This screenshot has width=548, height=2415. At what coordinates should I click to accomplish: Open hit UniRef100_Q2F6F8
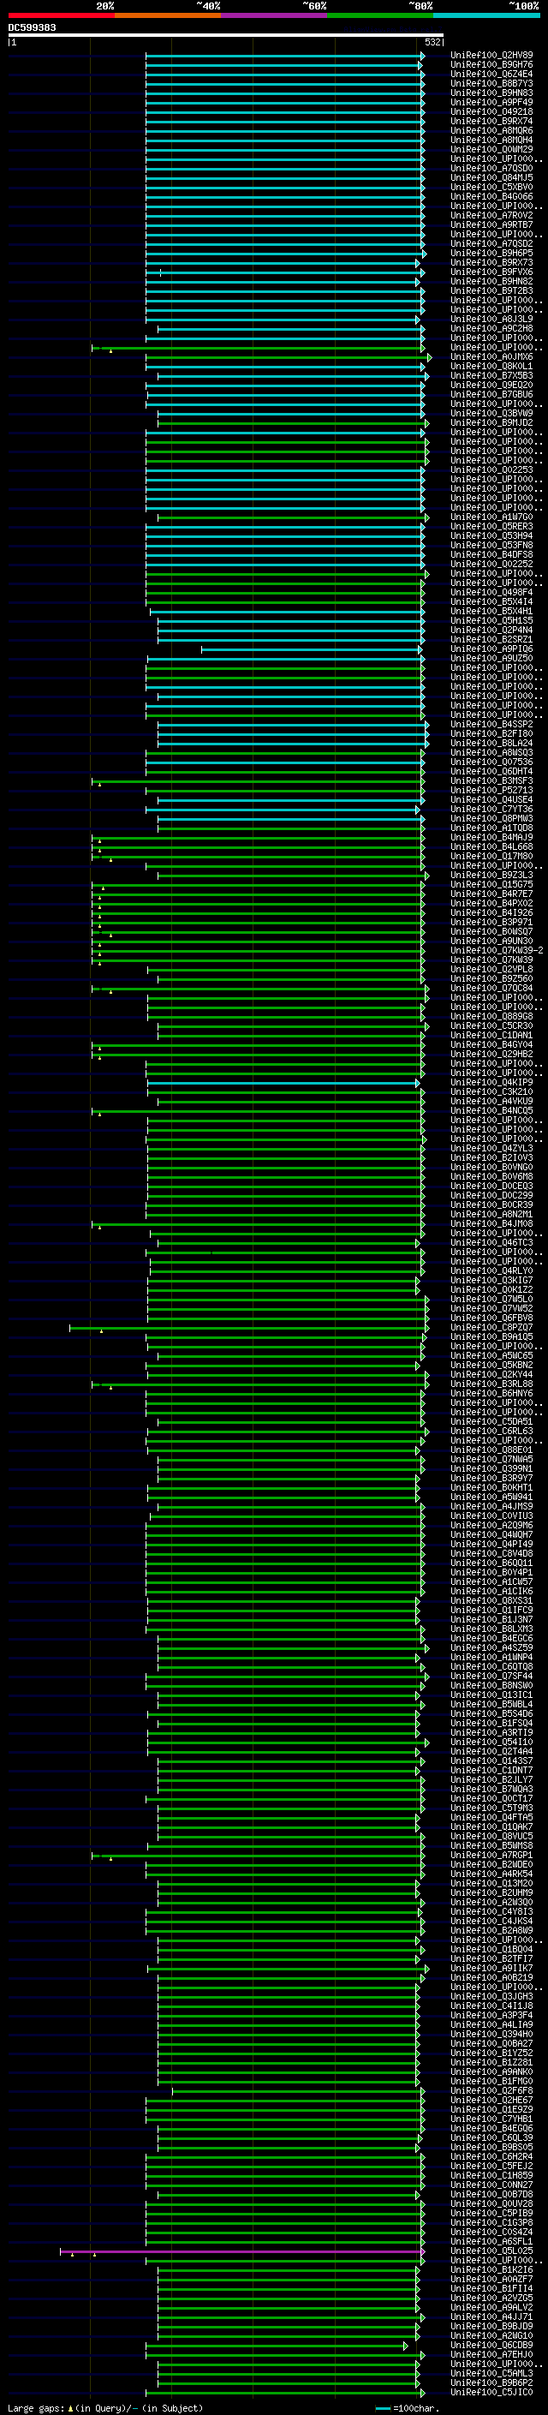pyautogui.click(x=491, y=2090)
